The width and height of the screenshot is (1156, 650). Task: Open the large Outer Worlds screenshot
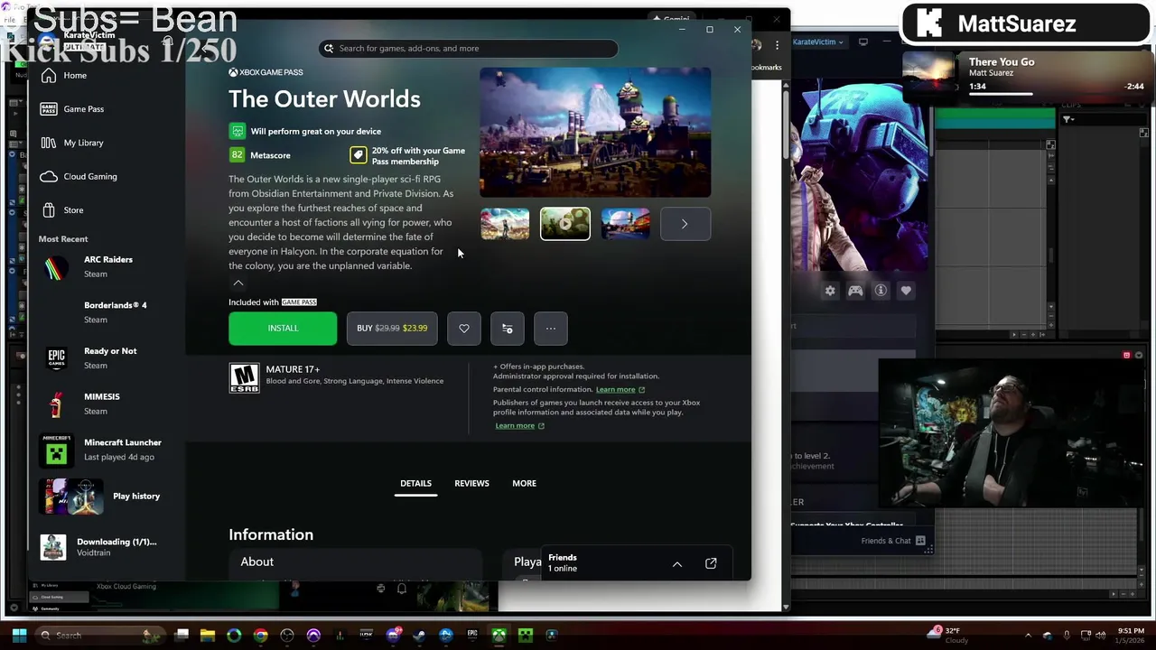pyautogui.click(x=595, y=132)
